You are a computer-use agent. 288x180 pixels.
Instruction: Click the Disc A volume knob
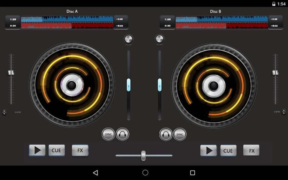point(128,39)
